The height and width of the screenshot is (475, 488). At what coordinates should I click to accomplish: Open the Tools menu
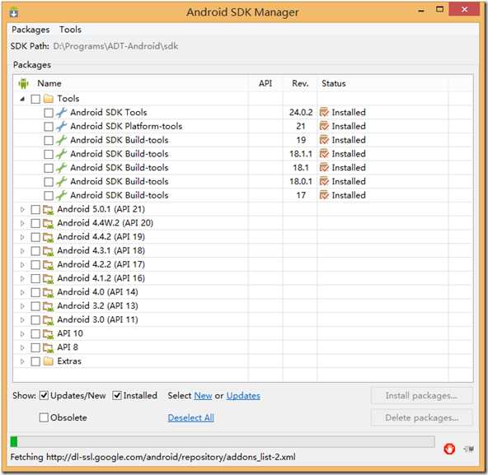[x=70, y=30]
